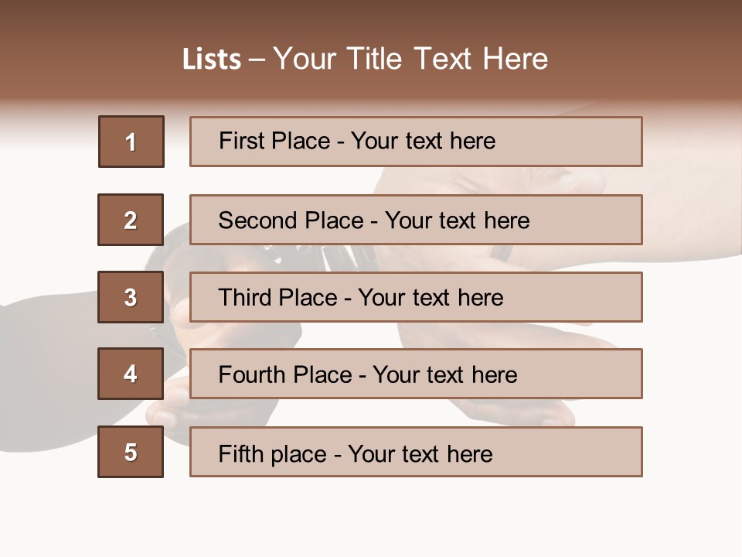Click the number 3 square
The image size is (742, 557).
click(x=131, y=297)
